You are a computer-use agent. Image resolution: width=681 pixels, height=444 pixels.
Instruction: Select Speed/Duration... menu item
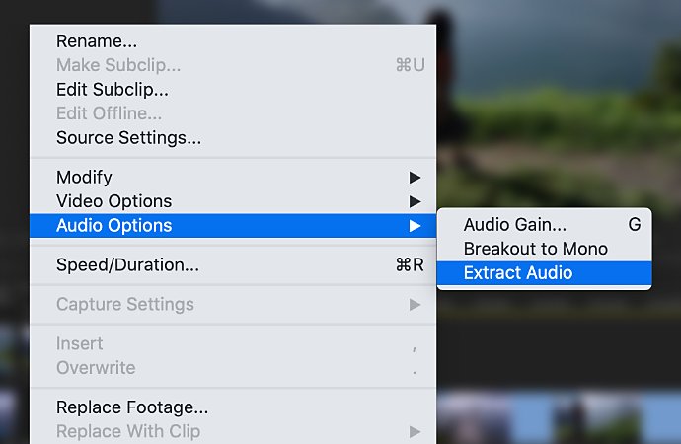pos(233,264)
